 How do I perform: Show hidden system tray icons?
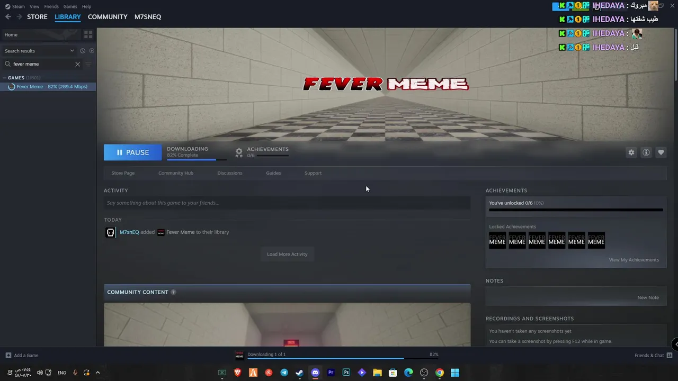coord(97,373)
